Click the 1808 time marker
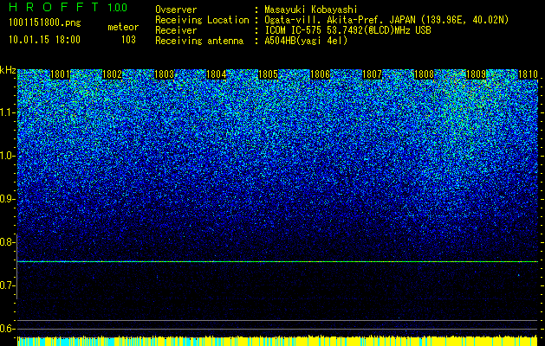545x346 pixels. click(x=424, y=74)
